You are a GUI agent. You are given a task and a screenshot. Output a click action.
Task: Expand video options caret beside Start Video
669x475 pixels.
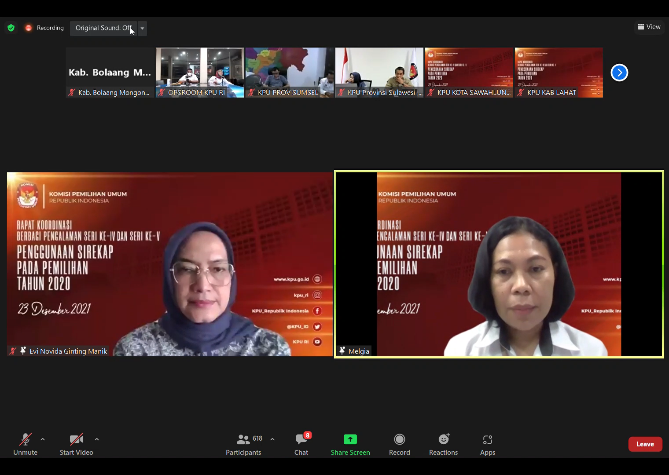click(97, 439)
